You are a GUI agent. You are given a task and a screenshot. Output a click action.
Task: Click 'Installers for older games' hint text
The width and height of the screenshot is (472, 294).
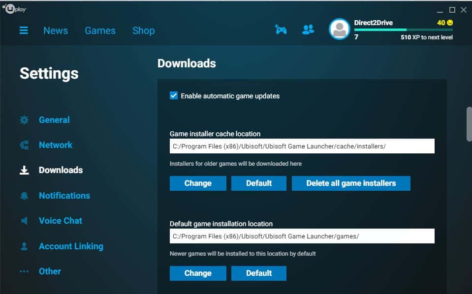[x=236, y=164]
